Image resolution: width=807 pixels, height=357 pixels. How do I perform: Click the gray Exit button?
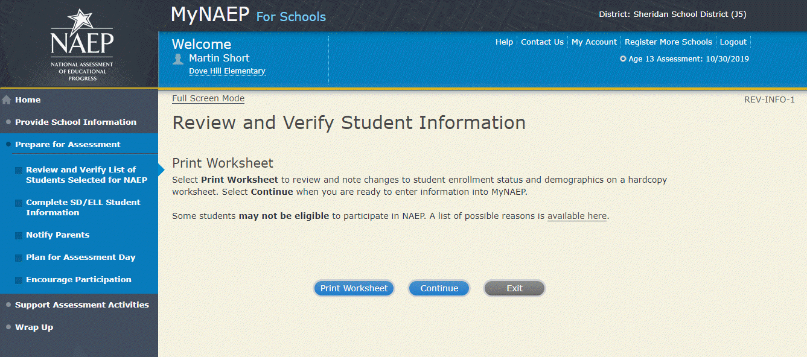pyautogui.click(x=514, y=288)
